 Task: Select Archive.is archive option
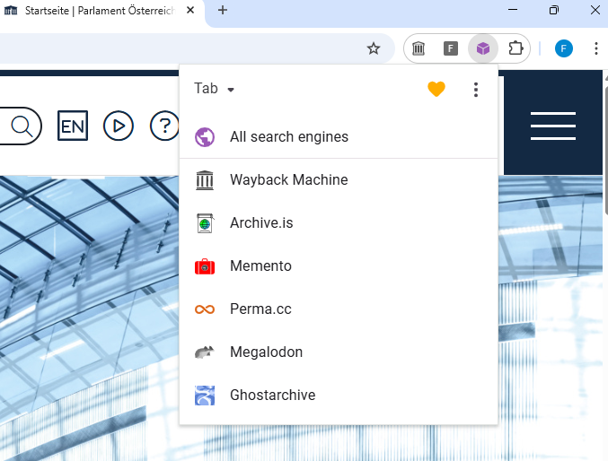tap(261, 223)
